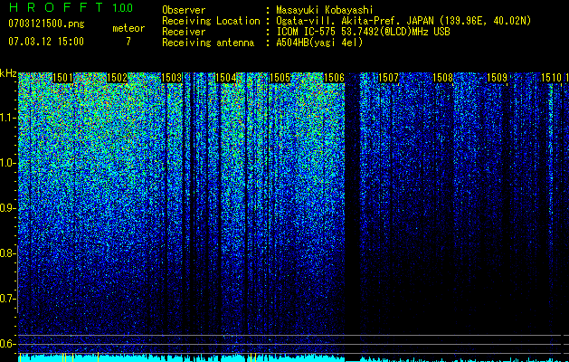Screen dimensions: 569x362
Task: Click the 0.6 frequency axis label
Action: pyautogui.click(x=7, y=344)
